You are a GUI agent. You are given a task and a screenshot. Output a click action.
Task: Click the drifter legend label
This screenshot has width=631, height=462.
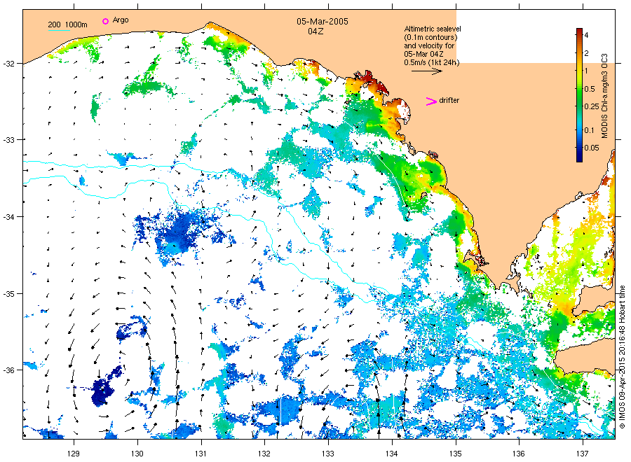point(449,100)
